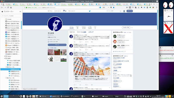Follow the first recommended user

pyautogui.click(x=121, y=37)
